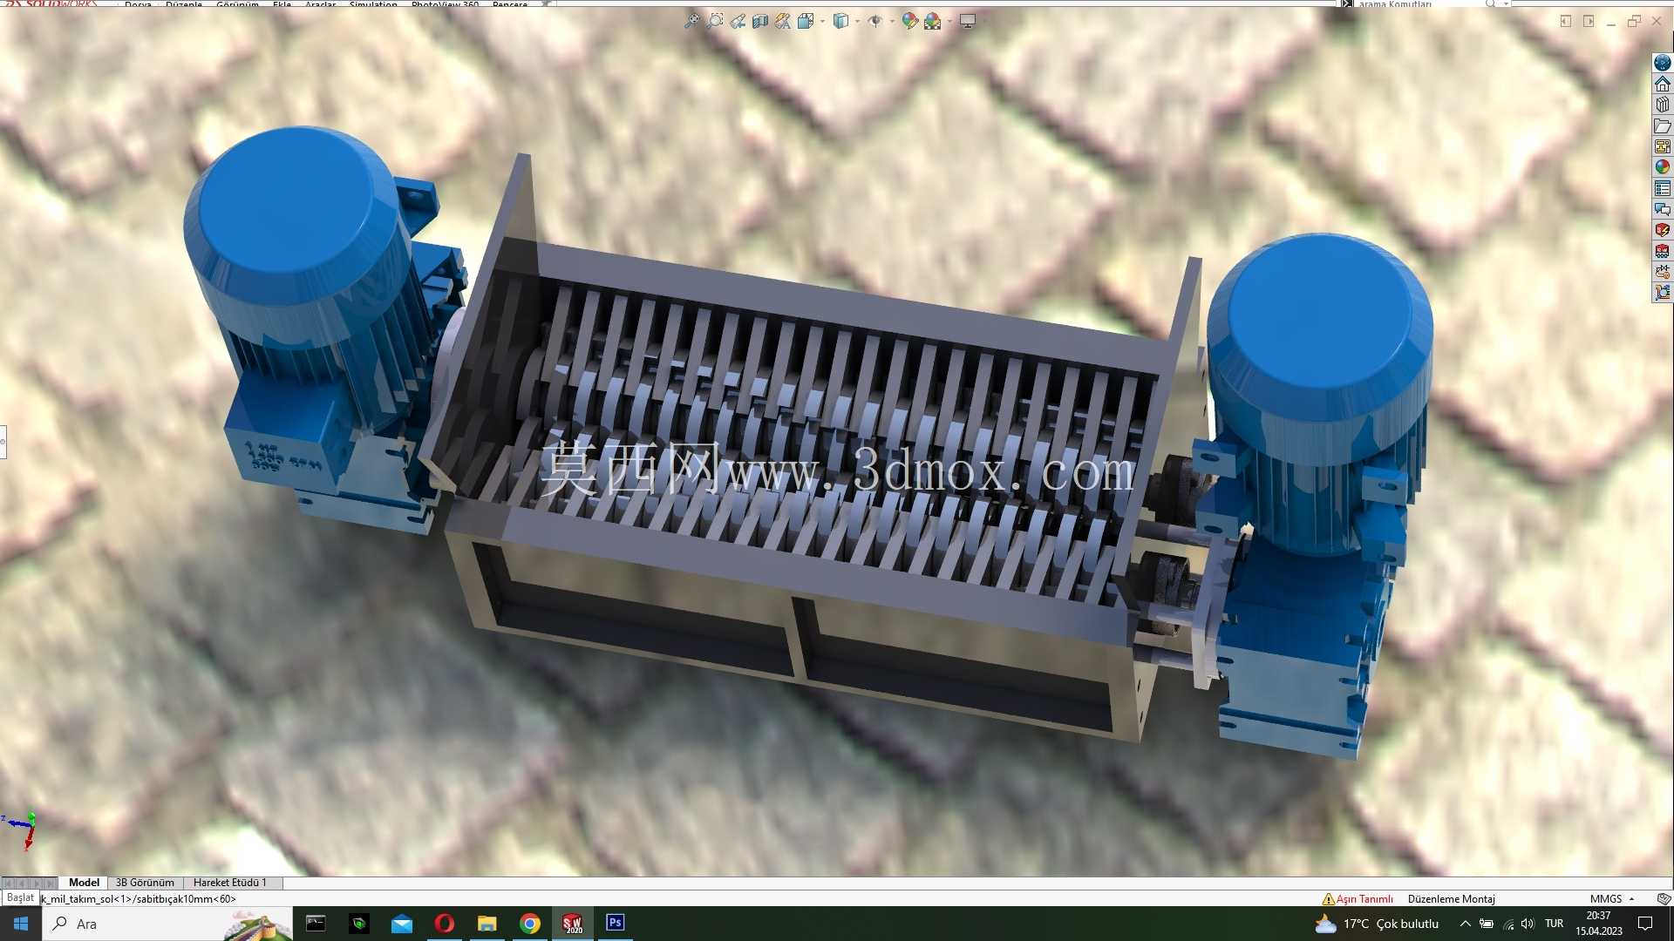Open the Photoshop taskbar icon

(615, 924)
